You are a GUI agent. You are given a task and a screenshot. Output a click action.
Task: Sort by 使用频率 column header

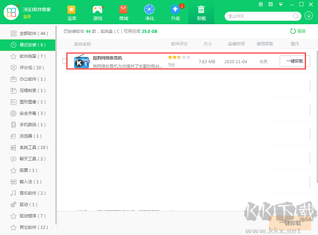click(265, 44)
